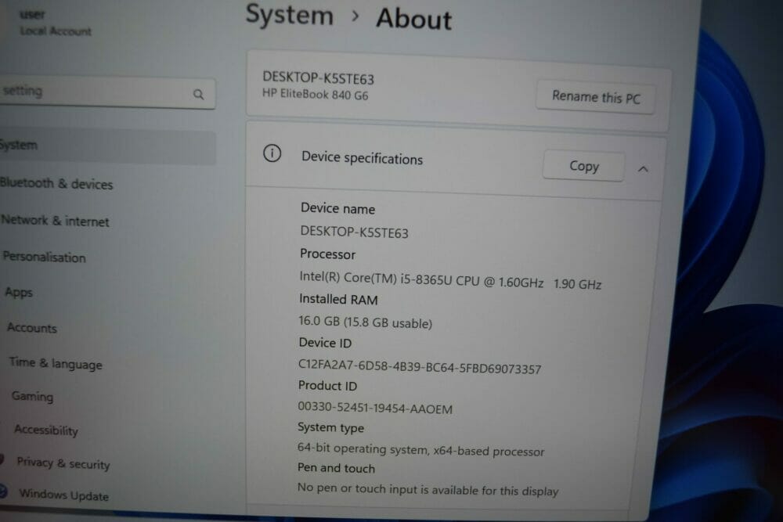
Task: Open Network & internet settings
Action: (x=55, y=221)
